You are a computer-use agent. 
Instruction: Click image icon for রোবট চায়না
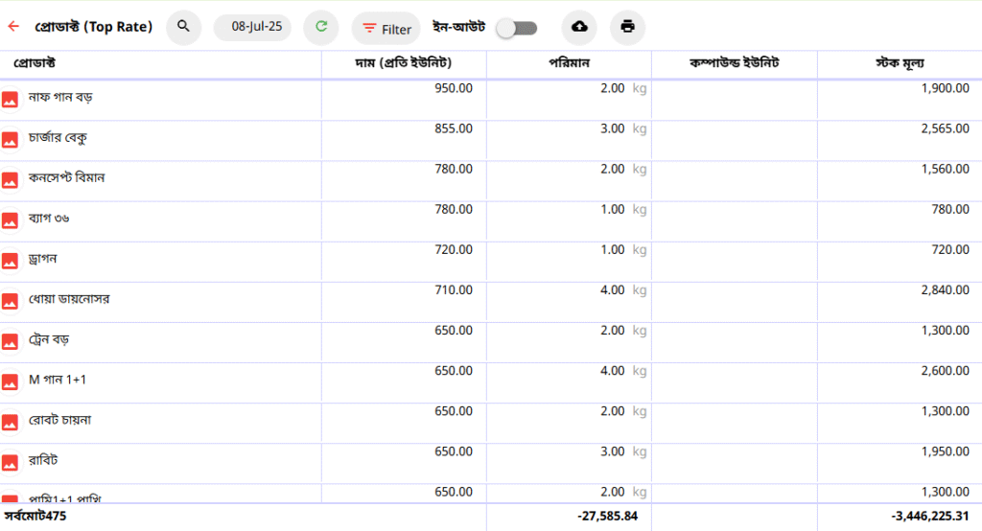click(10, 423)
